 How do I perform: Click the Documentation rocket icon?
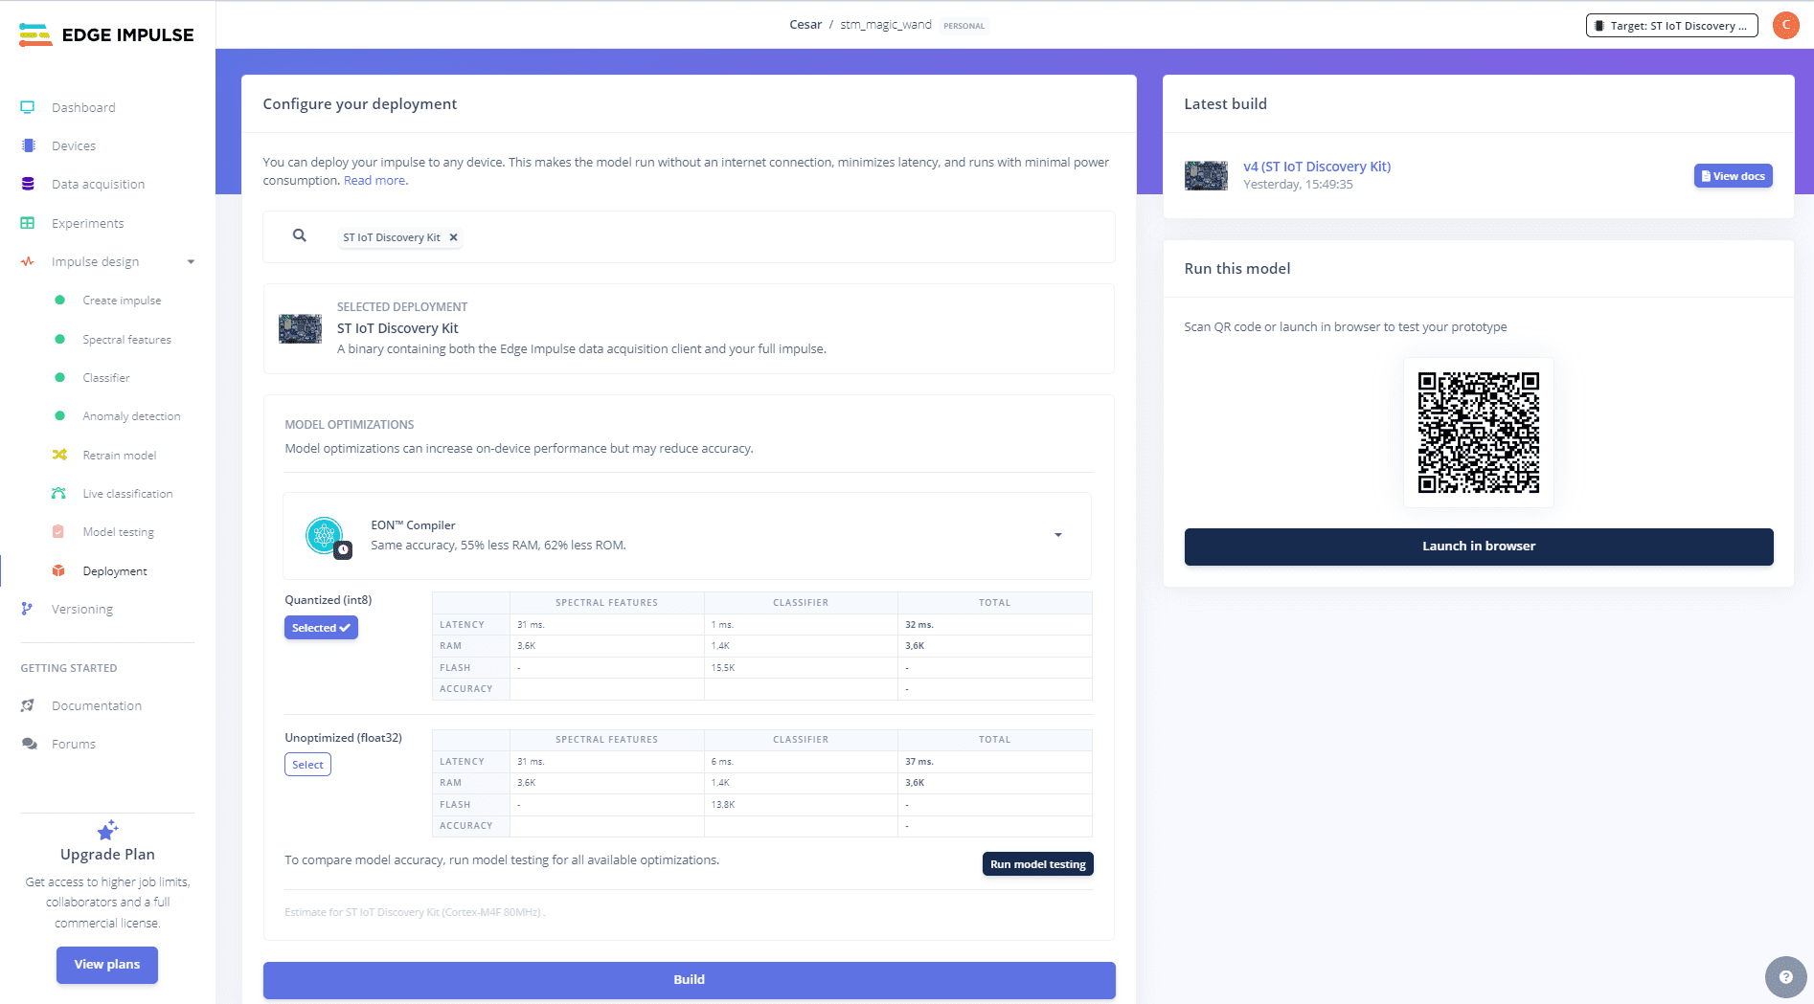(x=28, y=705)
